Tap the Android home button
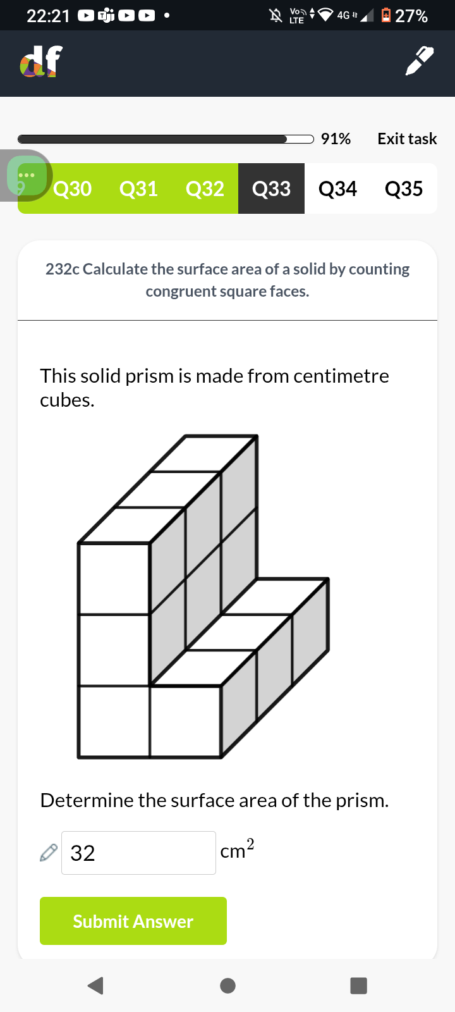The width and height of the screenshot is (455, 1012). tap(227, 985)
